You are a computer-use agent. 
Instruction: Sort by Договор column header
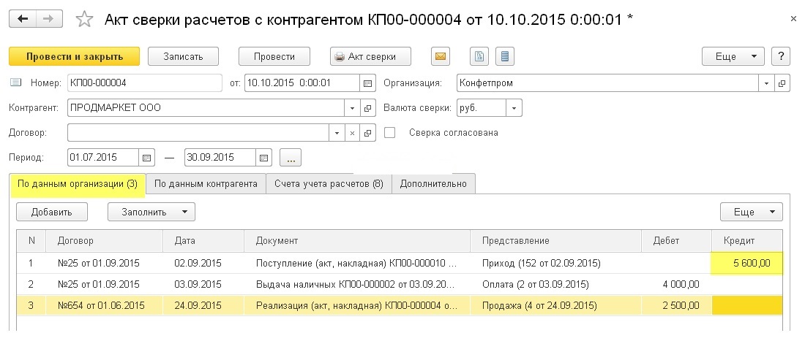[x=105, y=241]
